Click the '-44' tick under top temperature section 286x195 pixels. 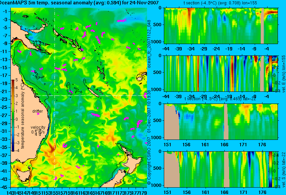[x=166, y=49]
